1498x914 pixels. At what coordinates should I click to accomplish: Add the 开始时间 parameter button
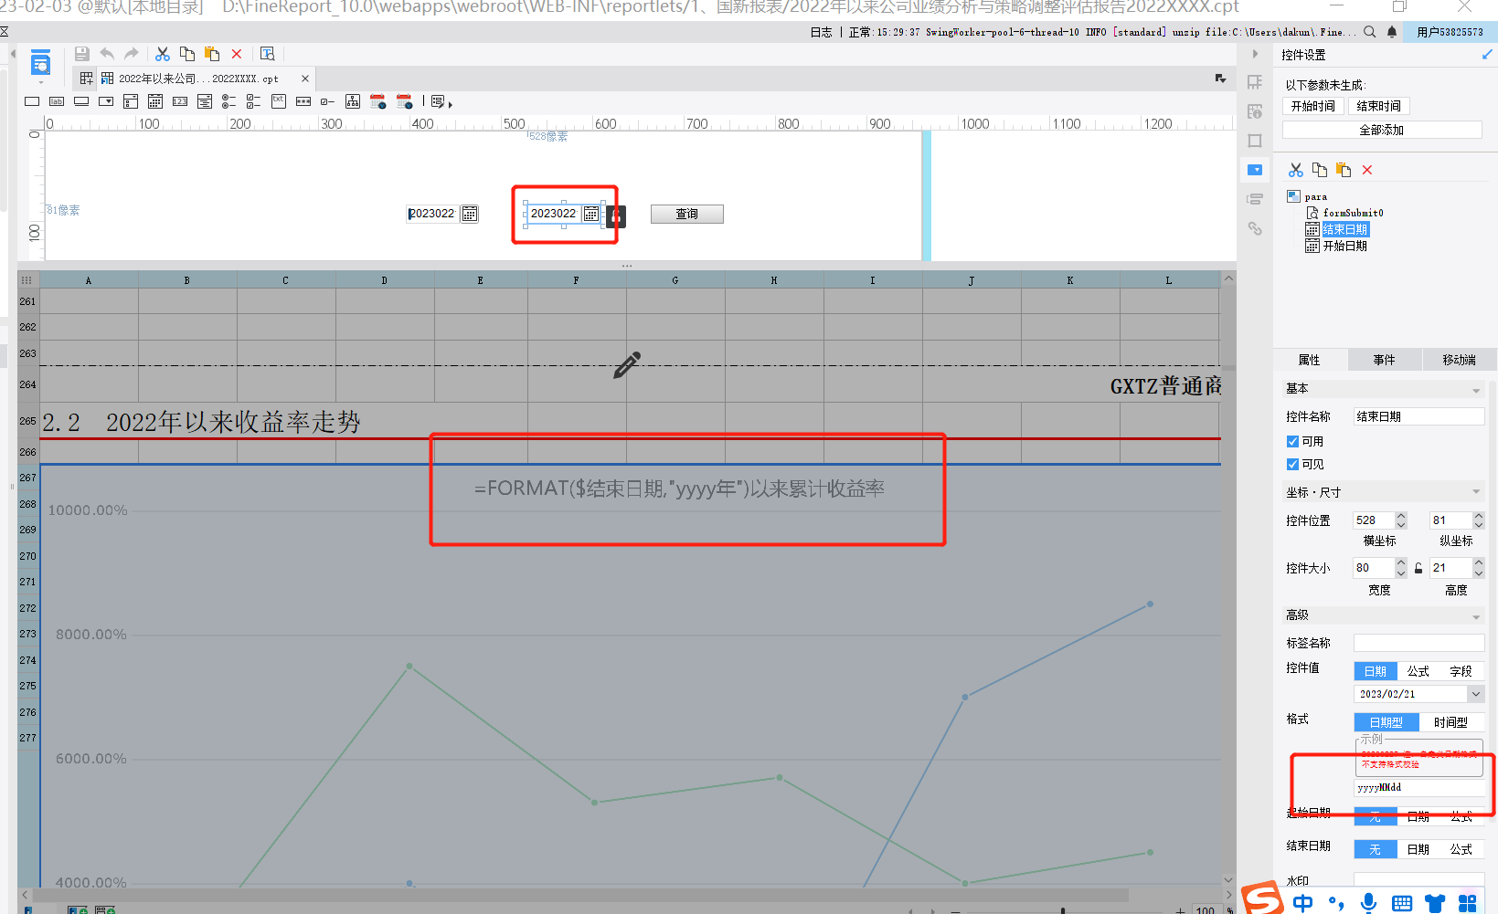point(1313,106)
